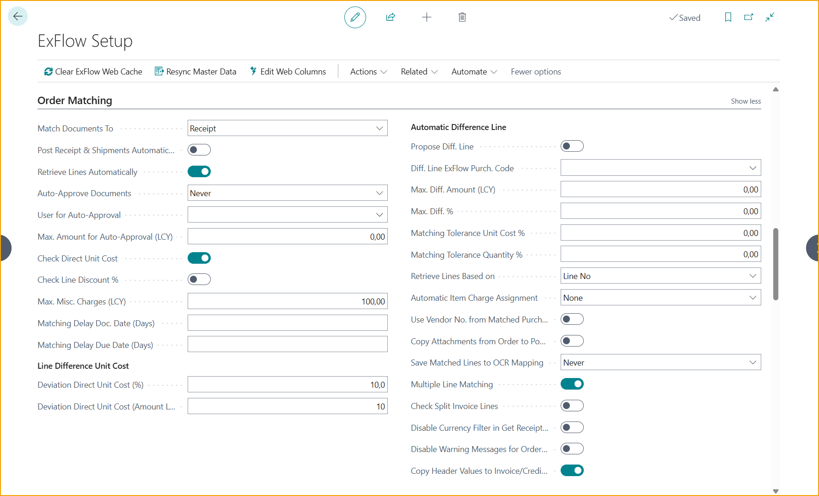Click Matching Tolerance Quantity % field
This screenshot has height=496, width=819.
pos(660,254)
